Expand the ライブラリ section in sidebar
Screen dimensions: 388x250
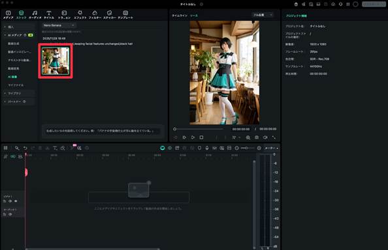5,93
